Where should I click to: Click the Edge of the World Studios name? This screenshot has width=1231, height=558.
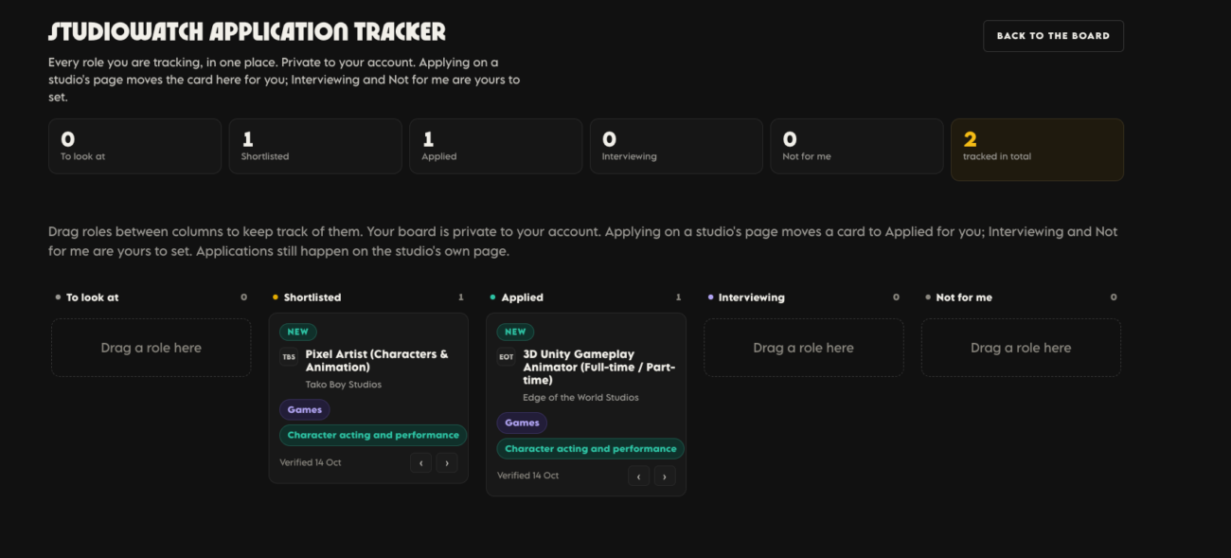coord(580,398)
